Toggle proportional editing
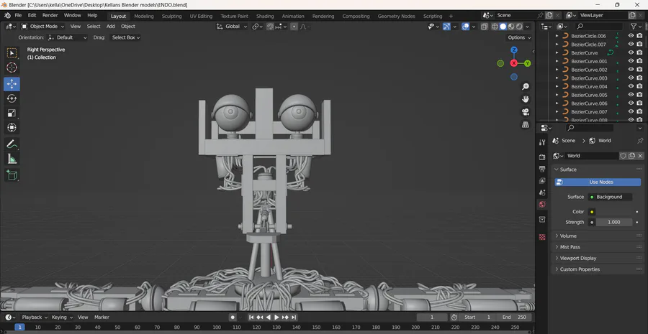648x334 pixels. [x=294, y=27]
